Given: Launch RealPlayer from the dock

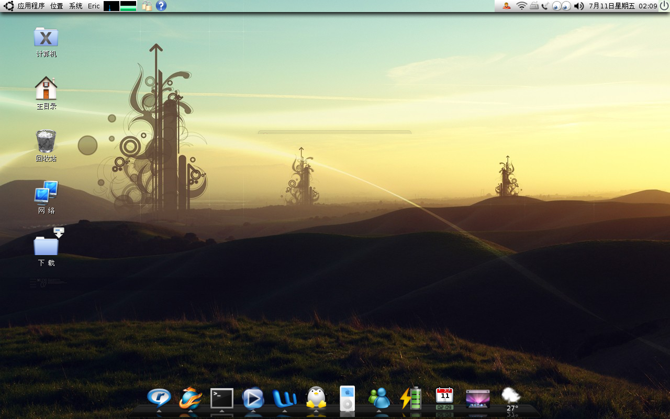Looking at the screenshot, I should (159, 398).
